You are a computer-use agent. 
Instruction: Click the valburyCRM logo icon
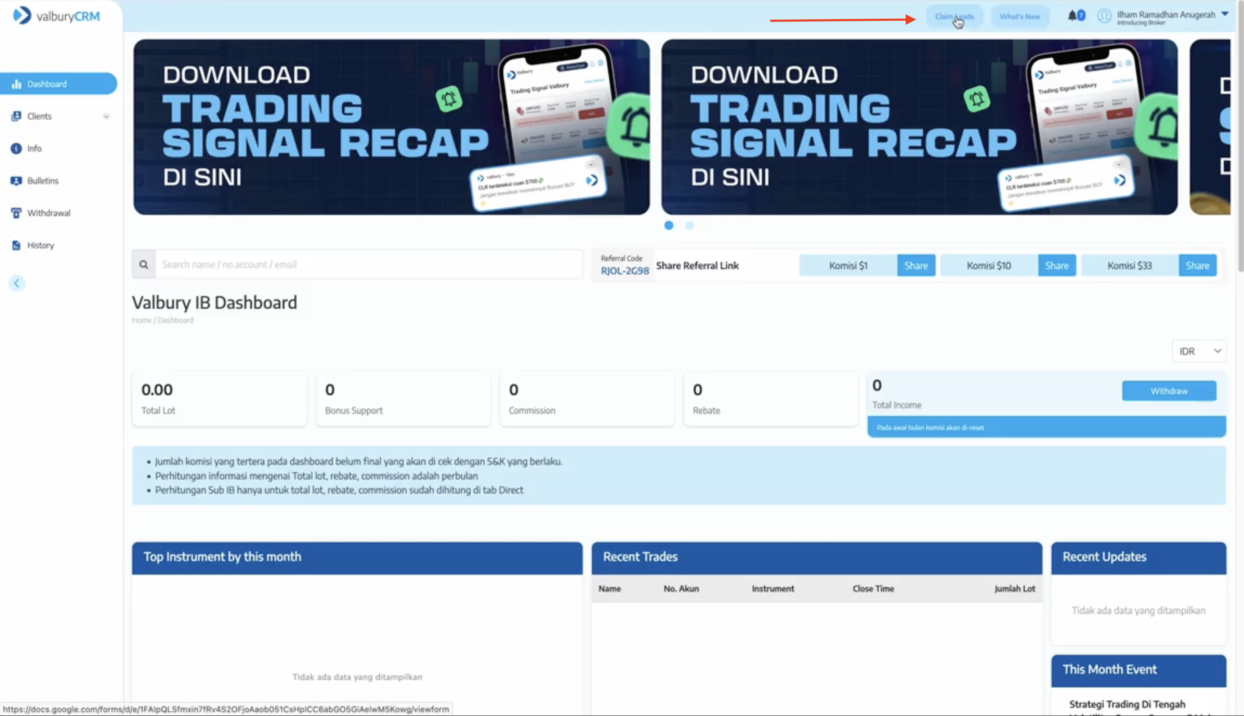click(22, 16)
